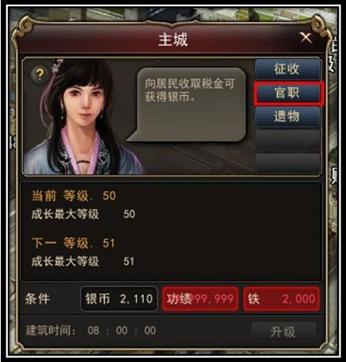Click the second empty slot below 遗物
This screenshot has height=362, width=346.
[x=288, y=164]
